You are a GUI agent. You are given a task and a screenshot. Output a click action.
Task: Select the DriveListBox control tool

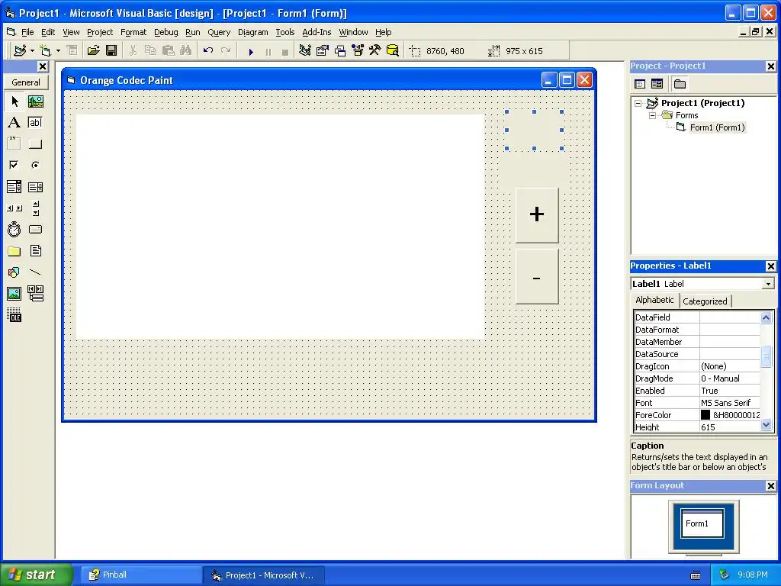[35, 230]
